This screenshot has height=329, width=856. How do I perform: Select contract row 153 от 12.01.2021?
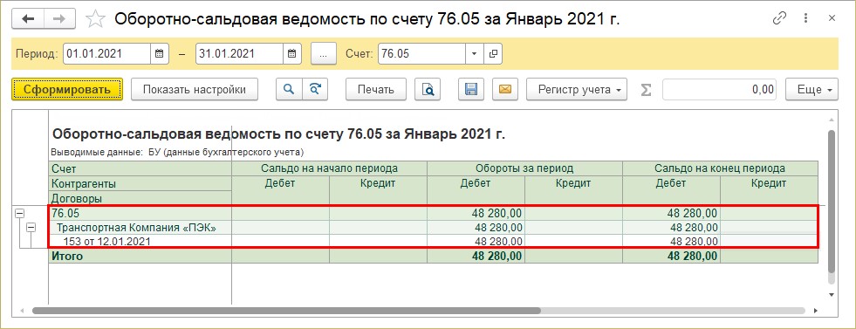(140, 241)
